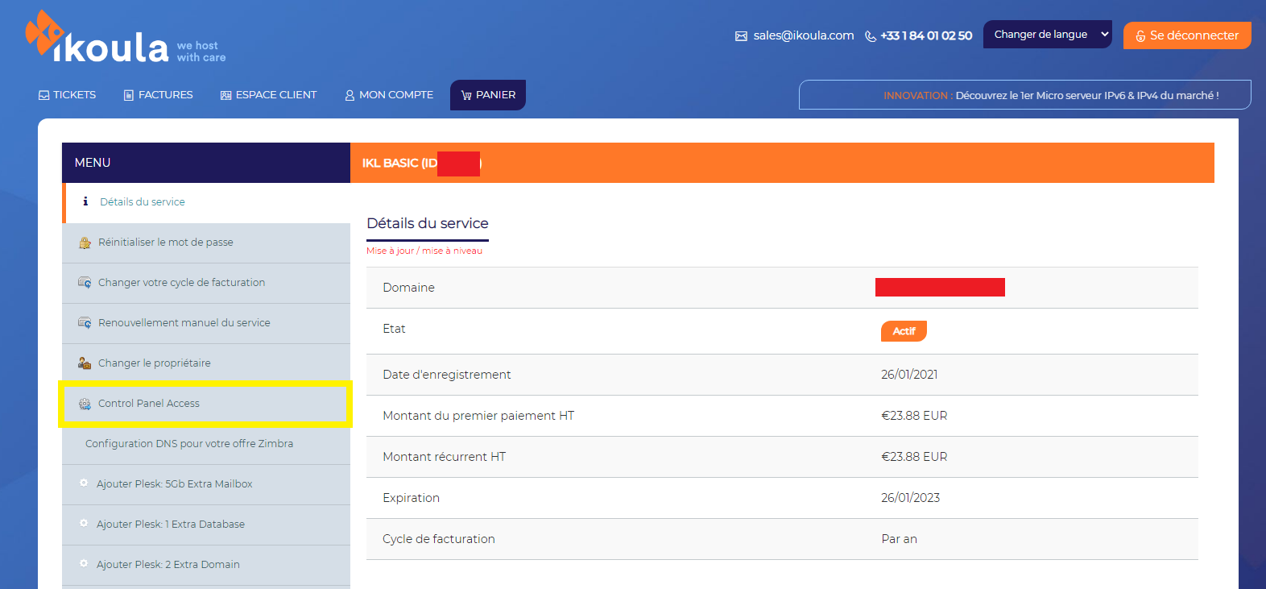Open the Panier tab
The width and height of the screenshot is (1266, 589).
[488, 95]
